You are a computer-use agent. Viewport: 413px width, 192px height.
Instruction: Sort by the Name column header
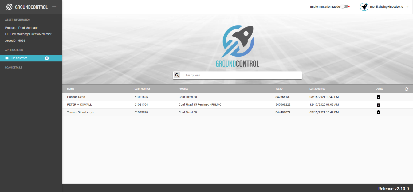[71, 89]
